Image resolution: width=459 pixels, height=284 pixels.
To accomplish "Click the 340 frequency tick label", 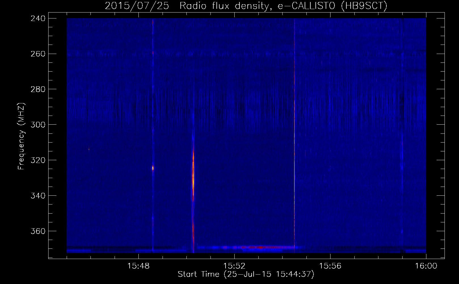I will pos(38,196).
